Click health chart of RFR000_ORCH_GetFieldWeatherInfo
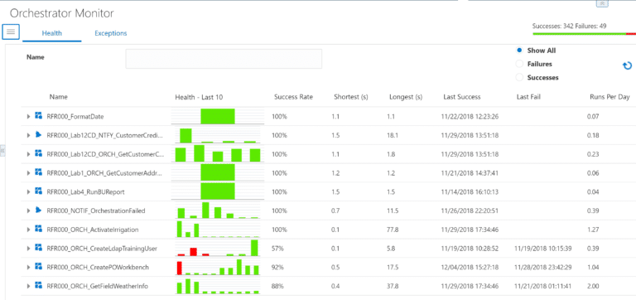The image size is (636, 300). point(218,286)
